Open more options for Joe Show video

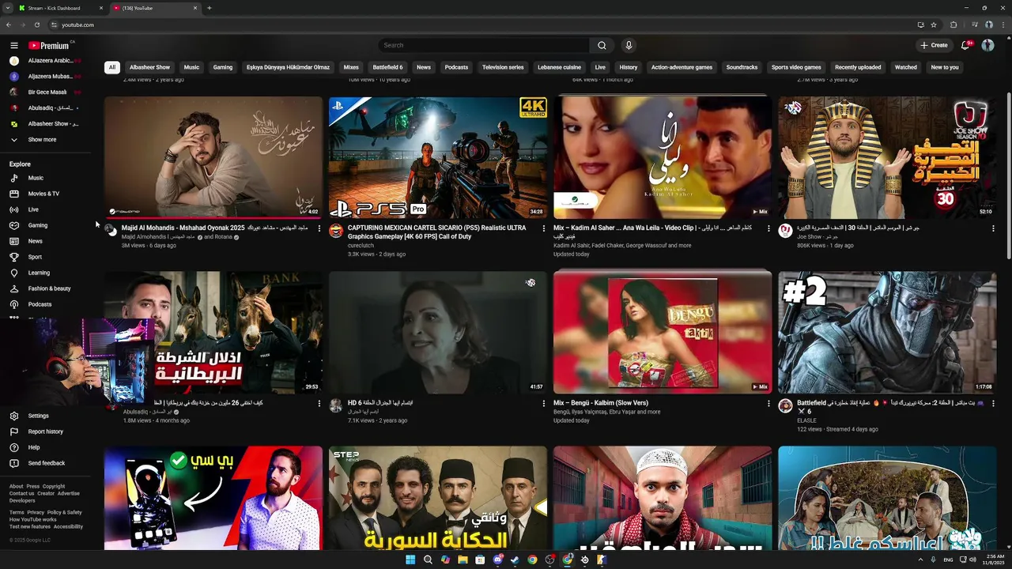[993, 228]
